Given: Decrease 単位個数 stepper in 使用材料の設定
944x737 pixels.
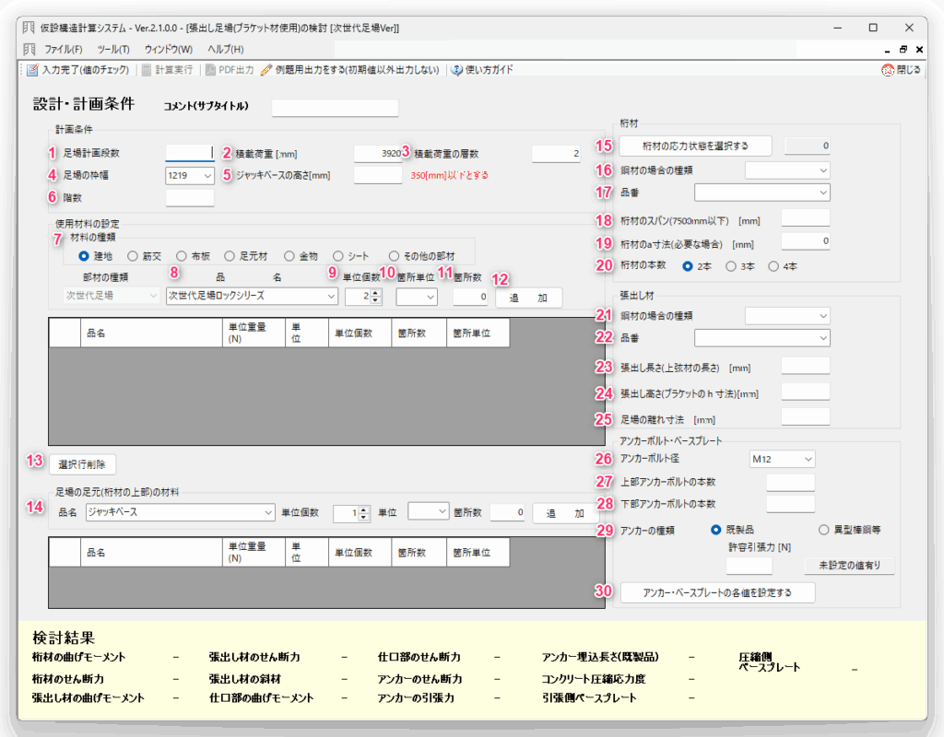Looking at the screenshot, I should pos(376,300).
